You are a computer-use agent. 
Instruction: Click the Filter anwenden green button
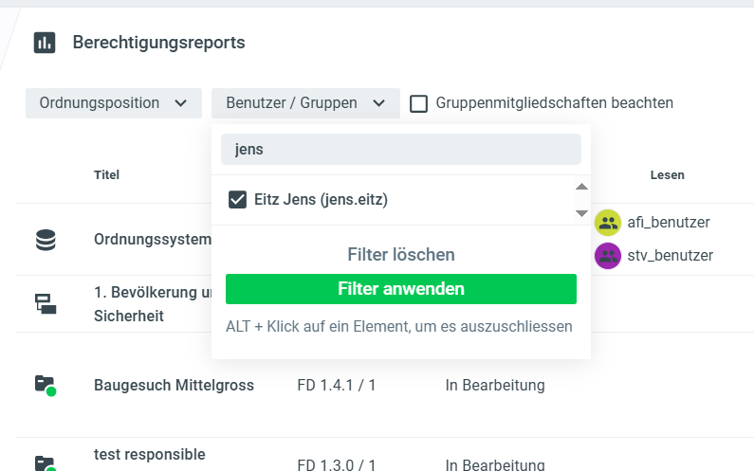tap(400, 289)
